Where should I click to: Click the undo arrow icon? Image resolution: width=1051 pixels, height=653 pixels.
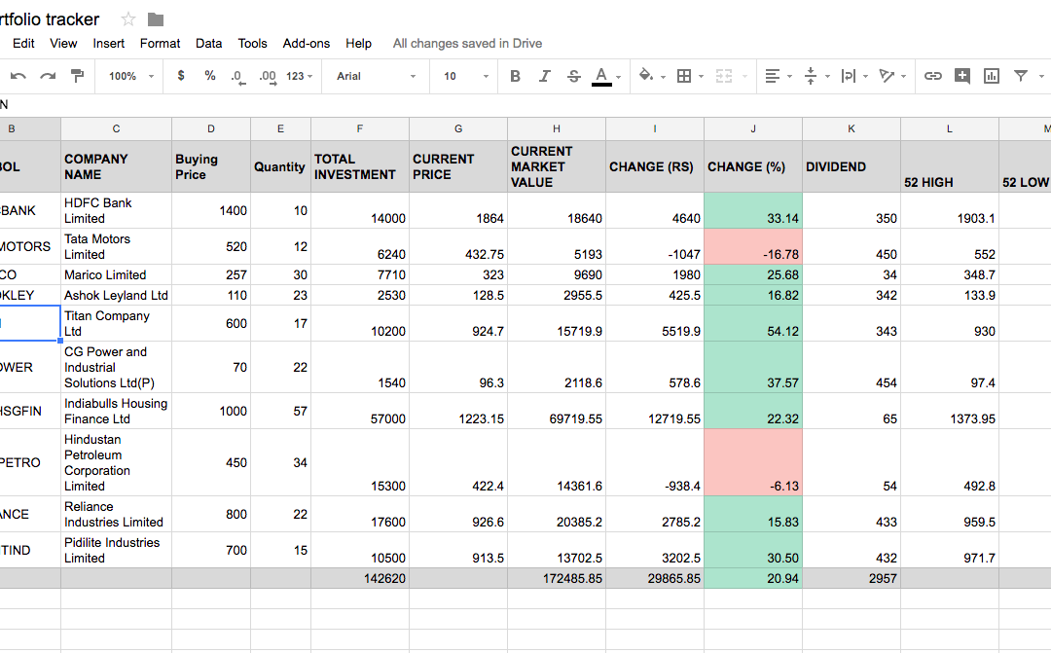pos(18,77)
